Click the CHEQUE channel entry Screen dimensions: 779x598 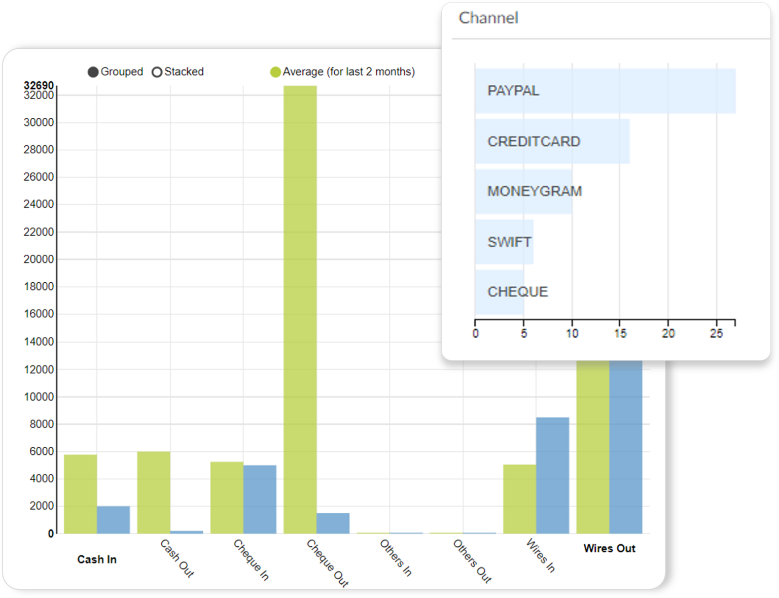click(499, 291)
